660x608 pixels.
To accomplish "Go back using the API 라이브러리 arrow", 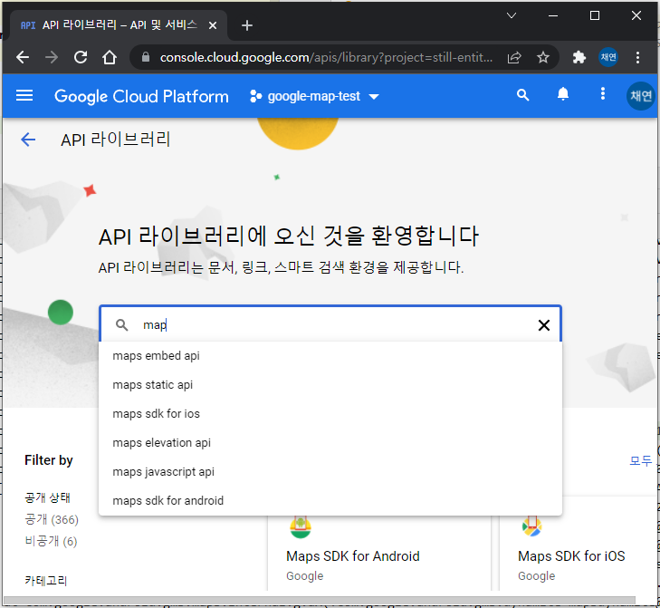I will [x=28, y=140].
